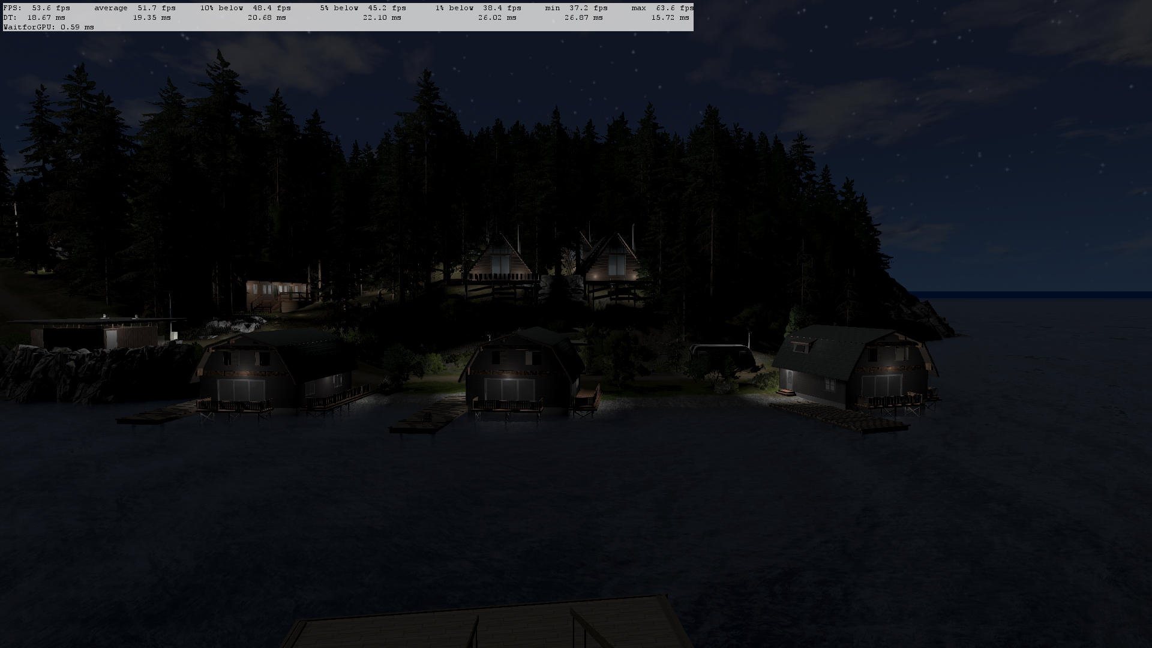Click the 26.02 ms frame time value

[497, 17]
